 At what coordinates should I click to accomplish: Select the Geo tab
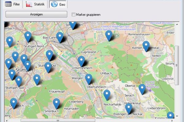pos(58,4)
